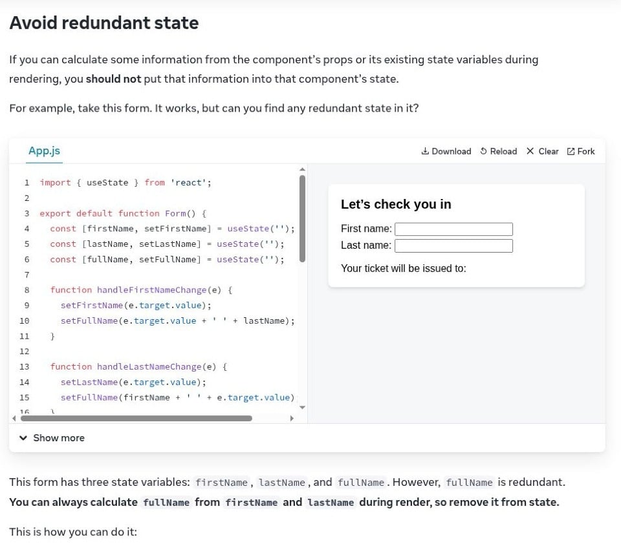
Task: Click the Clear button label
Action: [549, 151]
